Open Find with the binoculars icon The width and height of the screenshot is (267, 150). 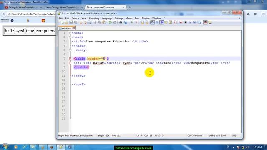tap(121, 22)
